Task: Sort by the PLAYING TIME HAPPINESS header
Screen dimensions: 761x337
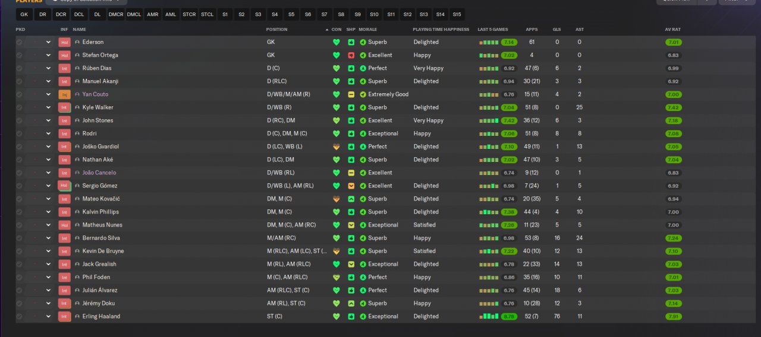Action: tap(441, 29)
